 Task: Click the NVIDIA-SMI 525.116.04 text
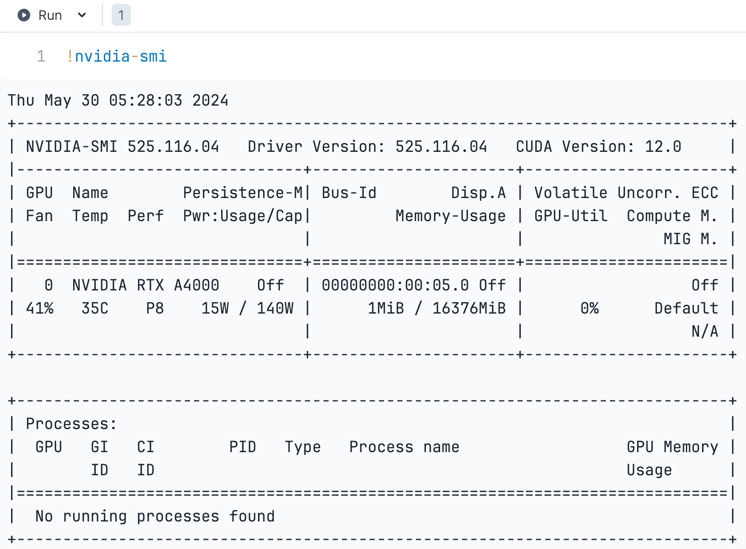[x=122, y=146]
